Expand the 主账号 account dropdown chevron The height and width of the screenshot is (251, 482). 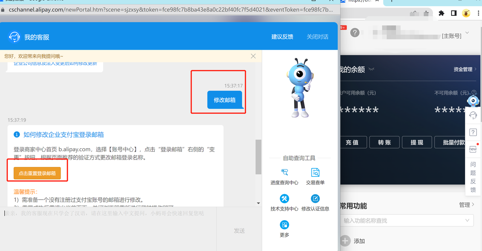point(467,33)
